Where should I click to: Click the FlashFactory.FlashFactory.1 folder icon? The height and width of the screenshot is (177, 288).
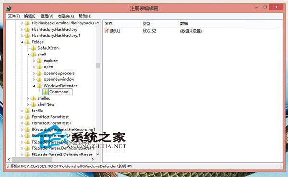(x=27, y=35)
